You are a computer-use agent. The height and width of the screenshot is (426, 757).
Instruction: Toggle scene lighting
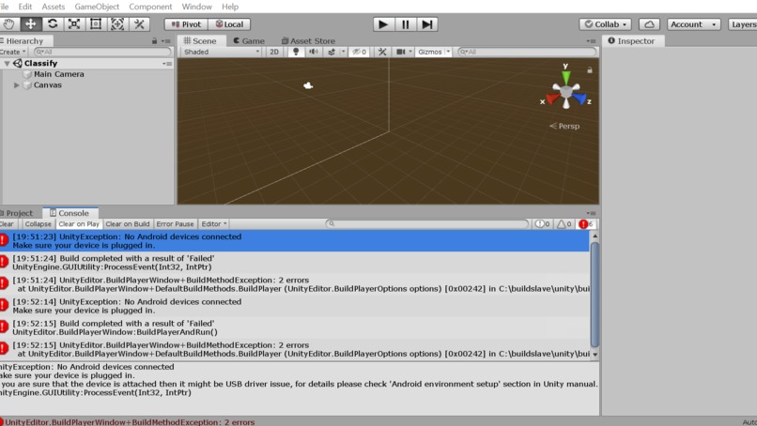click(x=296, y=52)
